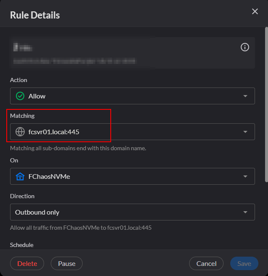Click the globe icon beside fcsvr01.local:445
Image resolution: width=268 pixels, height=276 pixels.
point(20,132)
